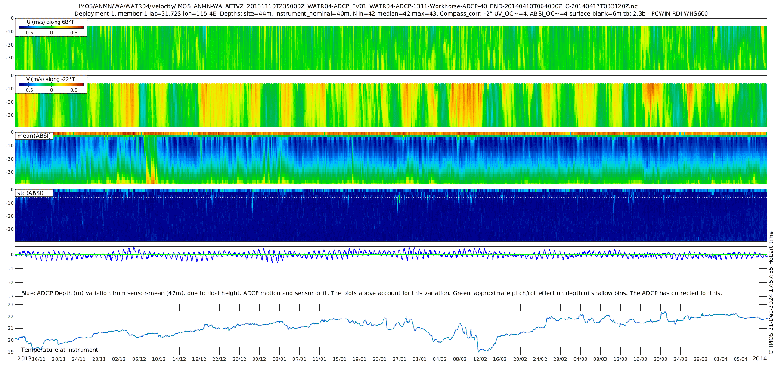Click the 02/12 date tick label
The width and height of the screenshot is (775, 366).
tap(119, 360)
